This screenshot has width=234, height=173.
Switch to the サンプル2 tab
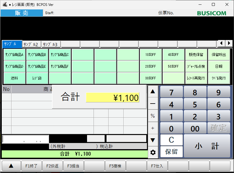coord(31,44)
